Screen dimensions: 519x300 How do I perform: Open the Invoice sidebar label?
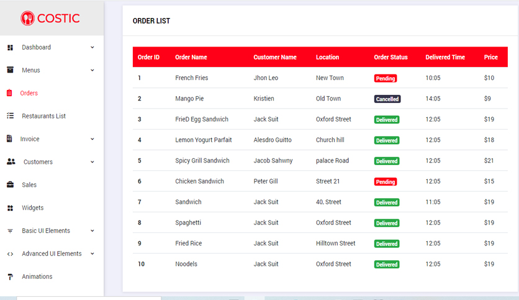(x=30, y=139)
